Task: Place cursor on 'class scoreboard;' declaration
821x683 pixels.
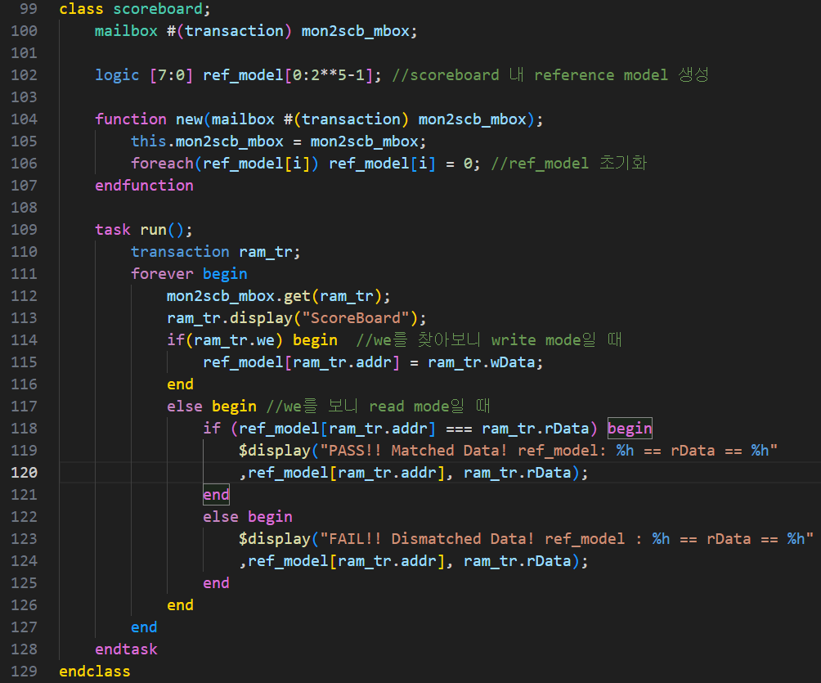Action: 135,9
